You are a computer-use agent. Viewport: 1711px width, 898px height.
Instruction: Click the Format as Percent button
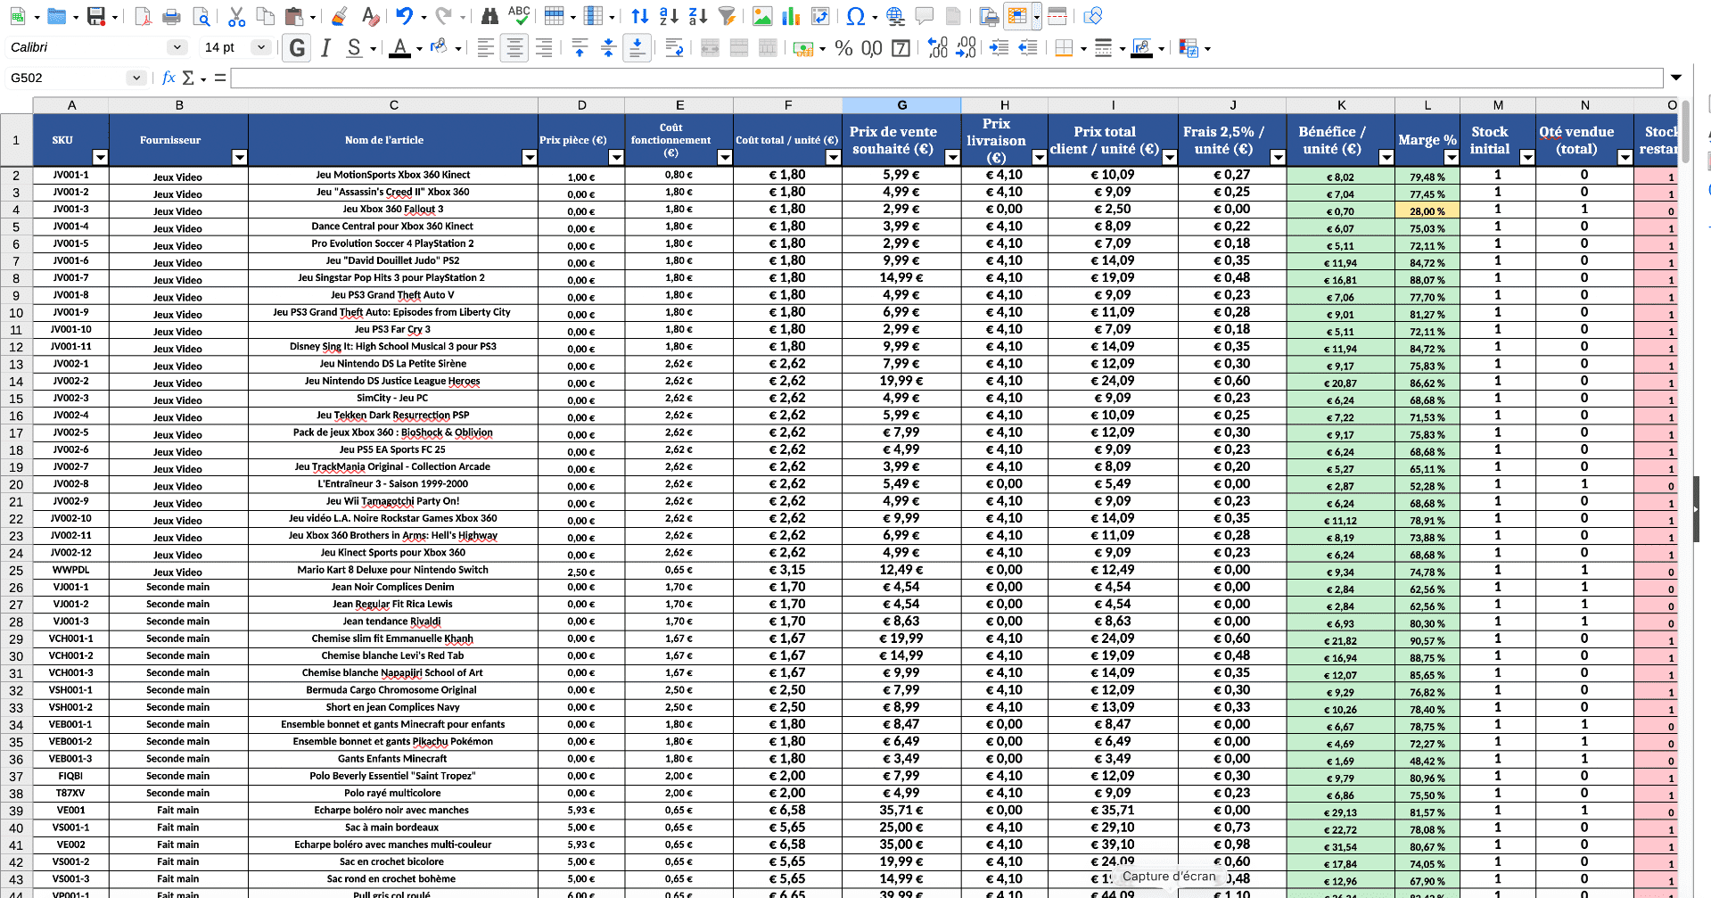click(x=843, y=48)
